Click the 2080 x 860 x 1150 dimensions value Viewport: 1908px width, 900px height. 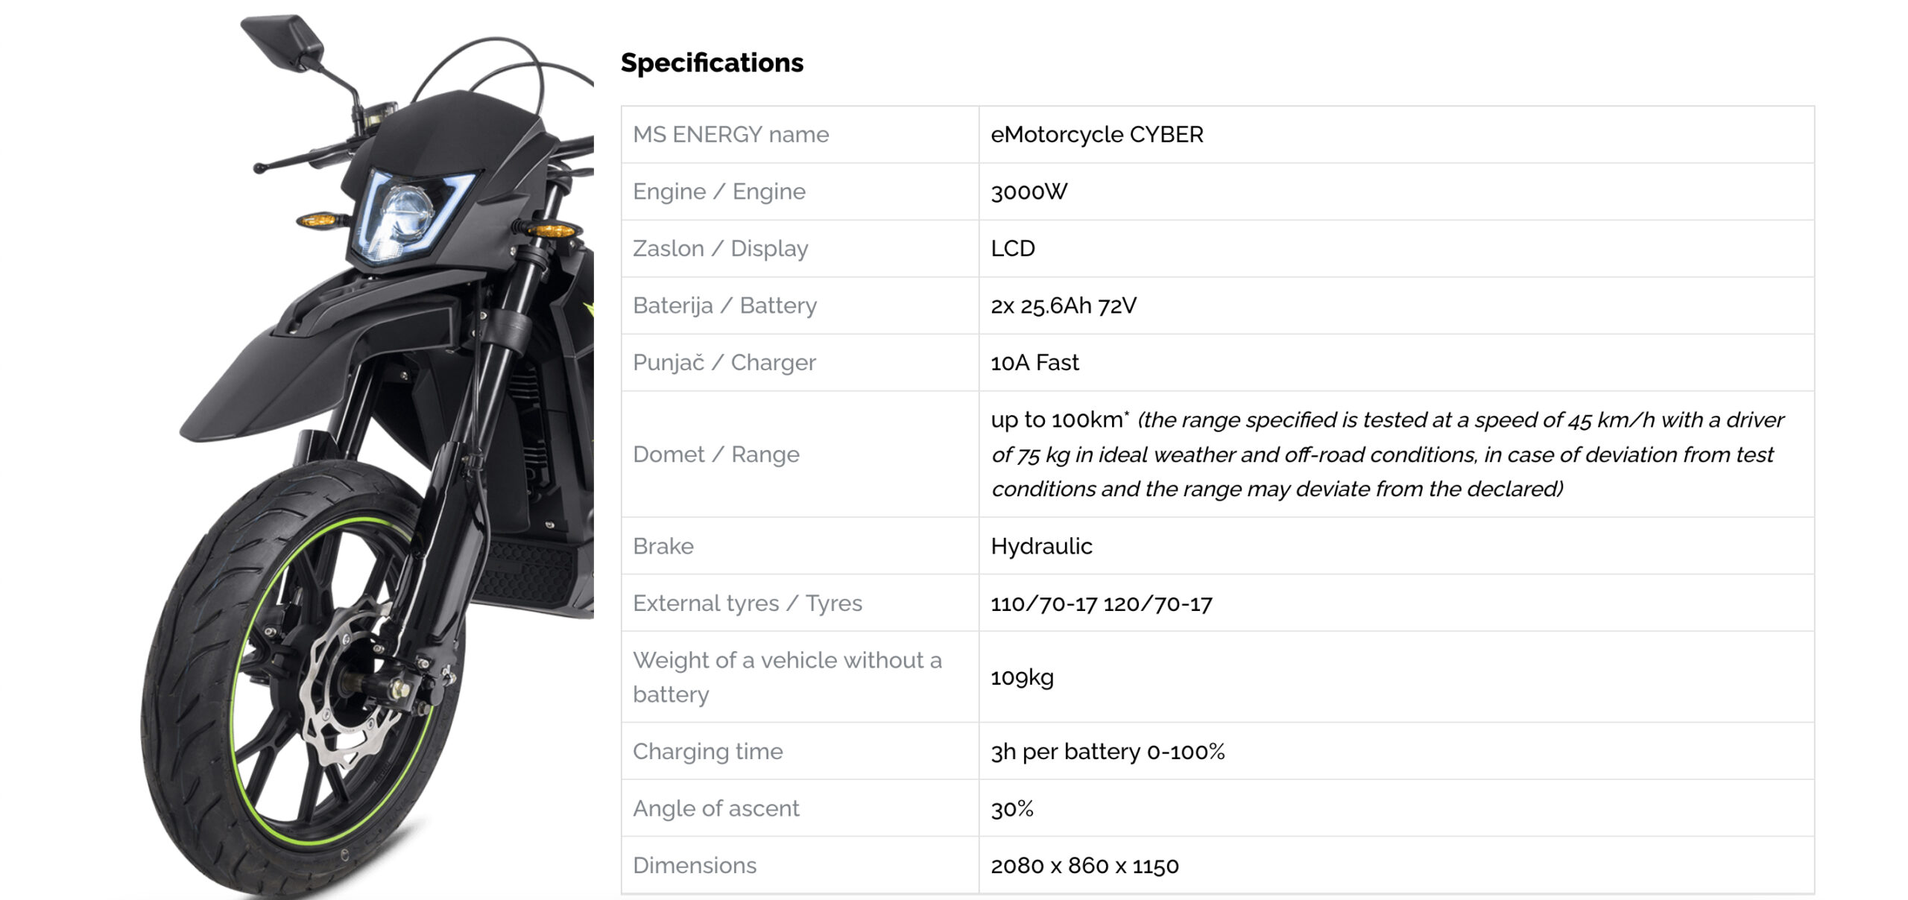[x=1084, y=866]
